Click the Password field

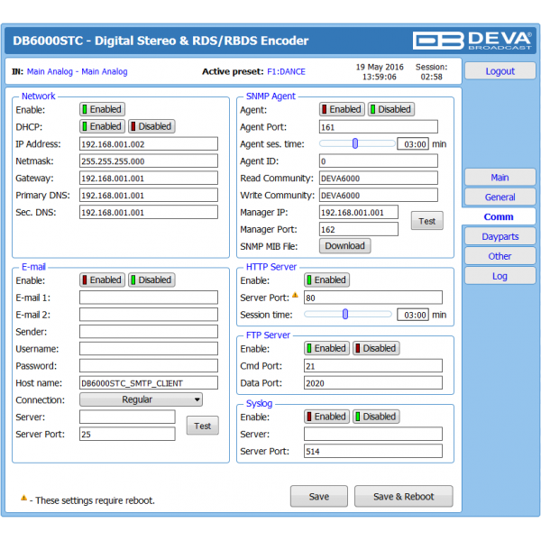click(149, 366)
